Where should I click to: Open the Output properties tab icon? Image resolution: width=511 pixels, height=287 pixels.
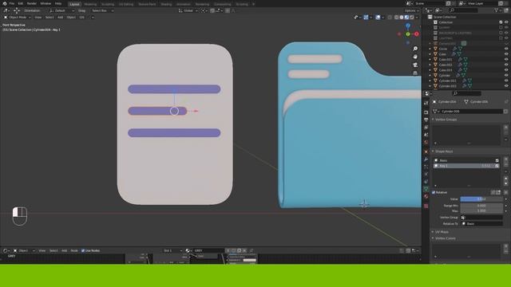coord(426,120)
